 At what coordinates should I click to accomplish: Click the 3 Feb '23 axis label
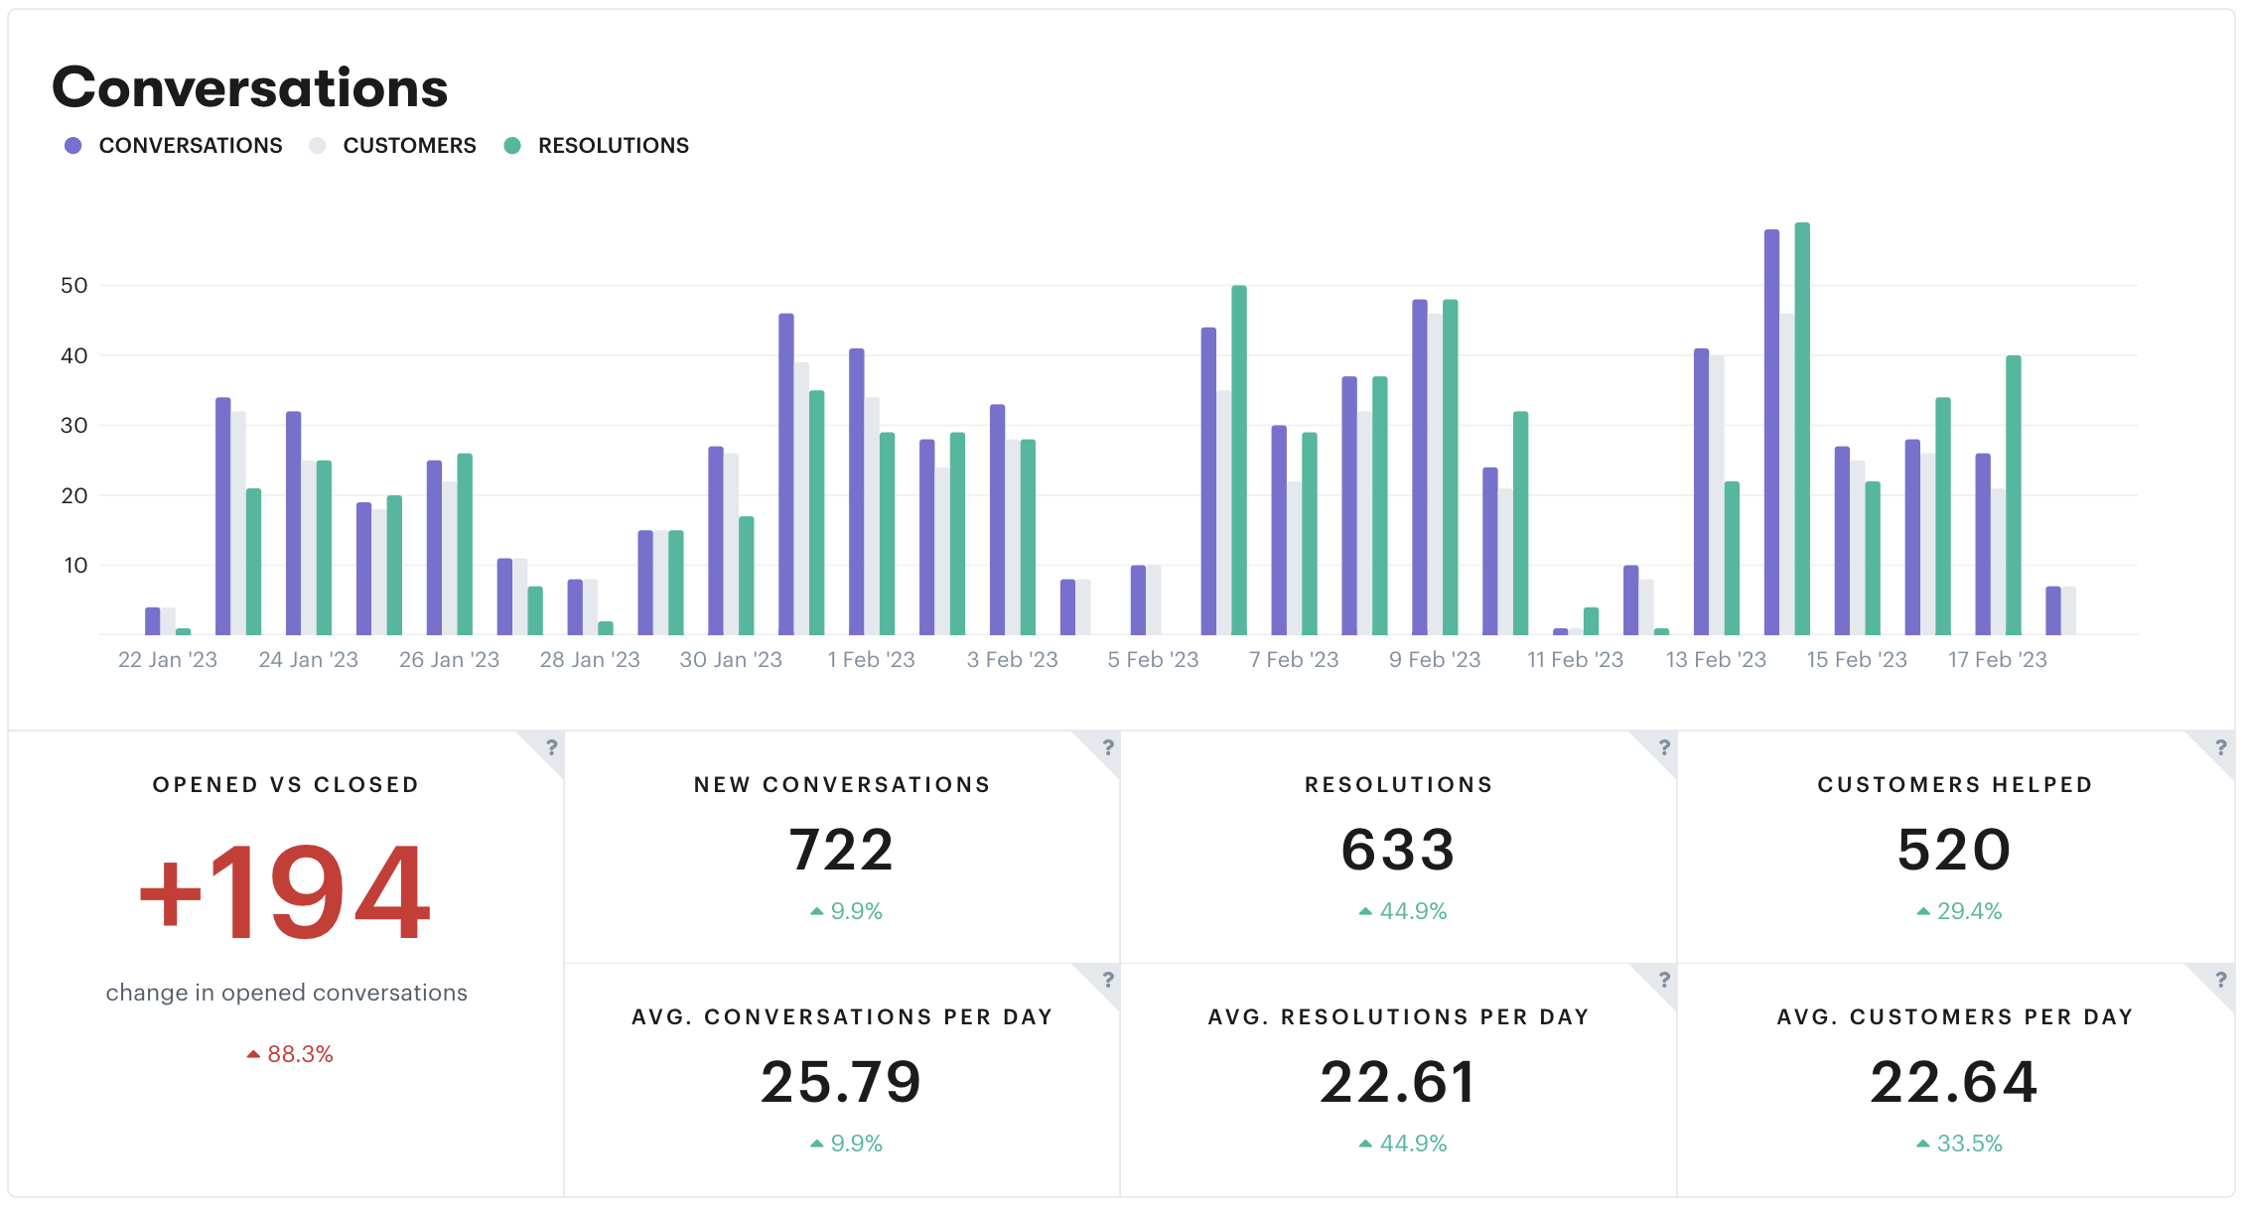[x=1013, y=660]
